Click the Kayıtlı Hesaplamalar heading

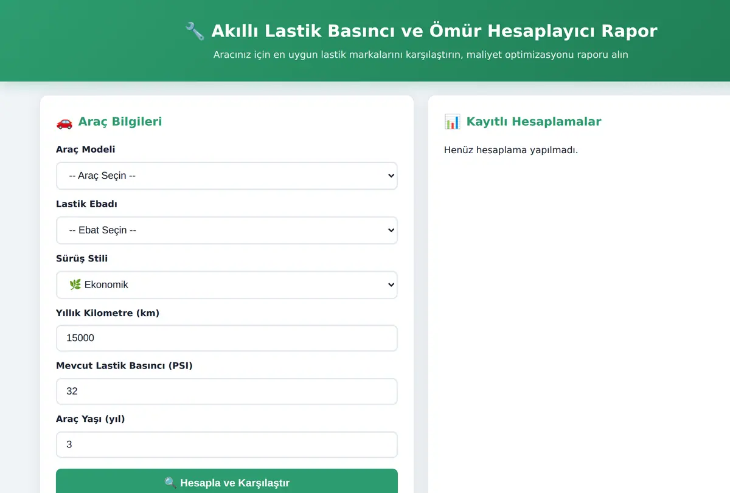tap(534, 122)
